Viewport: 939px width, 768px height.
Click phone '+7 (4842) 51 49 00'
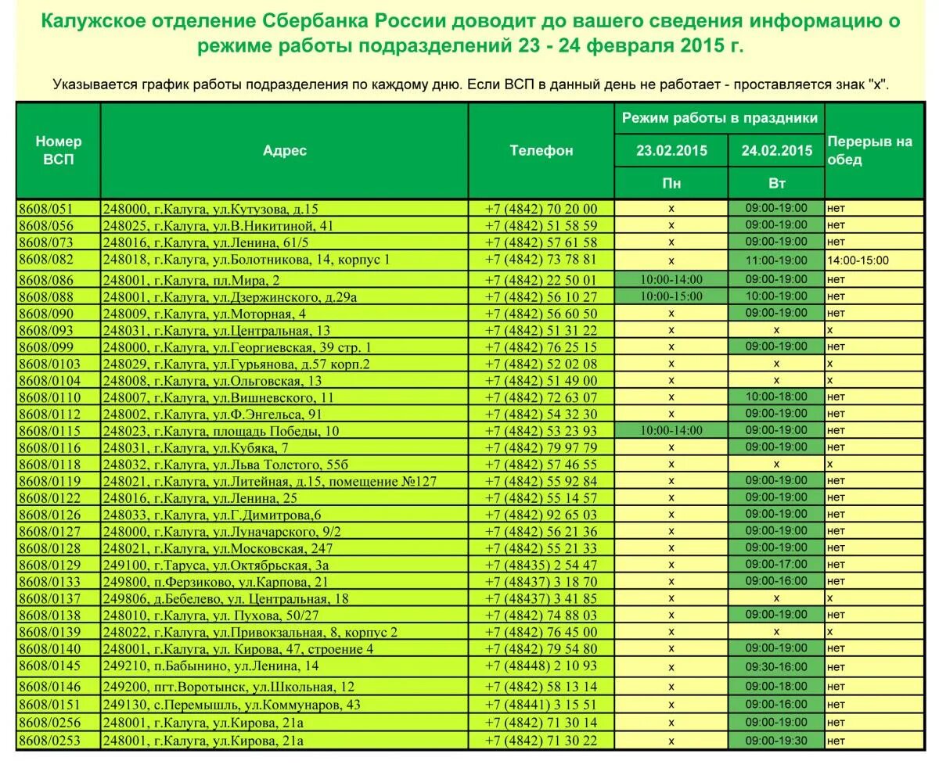coord(541,381)
